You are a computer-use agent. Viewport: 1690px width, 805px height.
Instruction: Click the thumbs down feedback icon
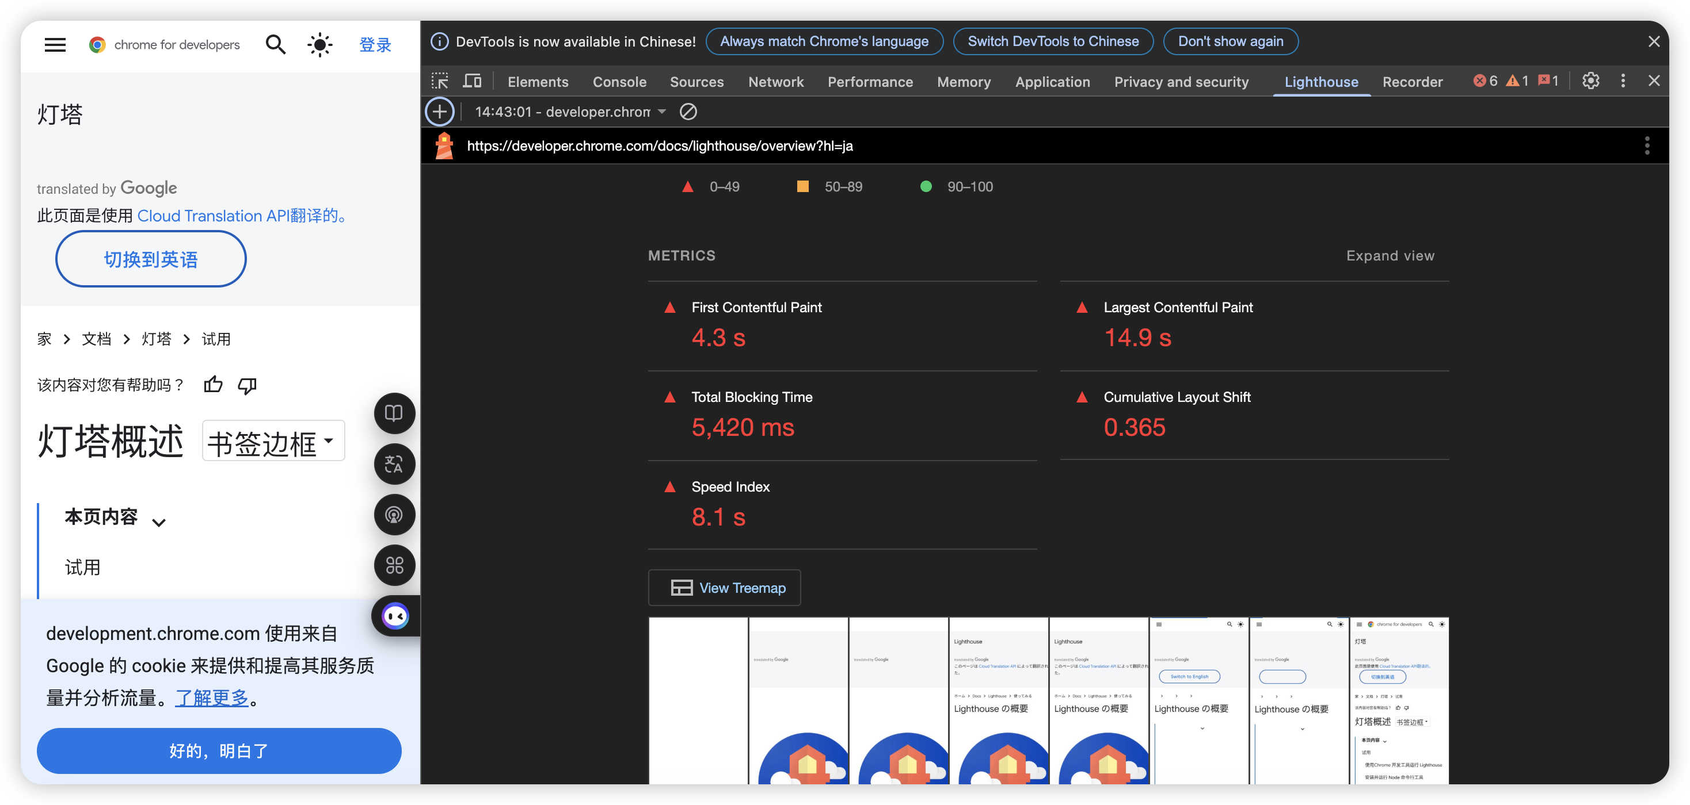tap(248, 385)
